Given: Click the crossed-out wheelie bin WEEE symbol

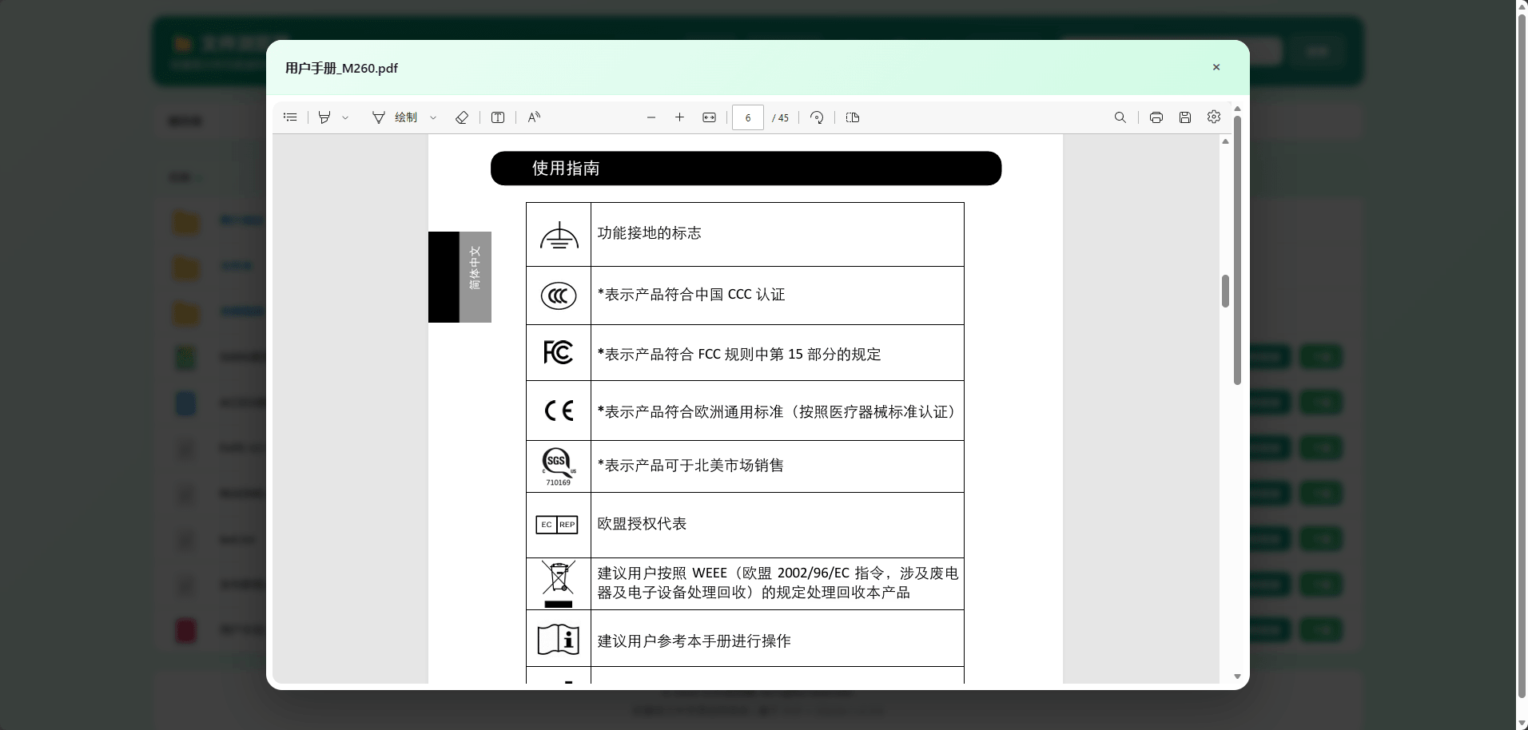Looking at the screenshot, I should coord(559,584).
